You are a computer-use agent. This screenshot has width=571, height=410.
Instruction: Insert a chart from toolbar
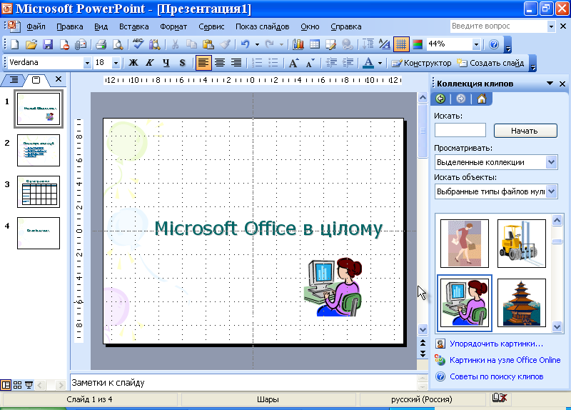pyautogui.click(x=298, y=44)
